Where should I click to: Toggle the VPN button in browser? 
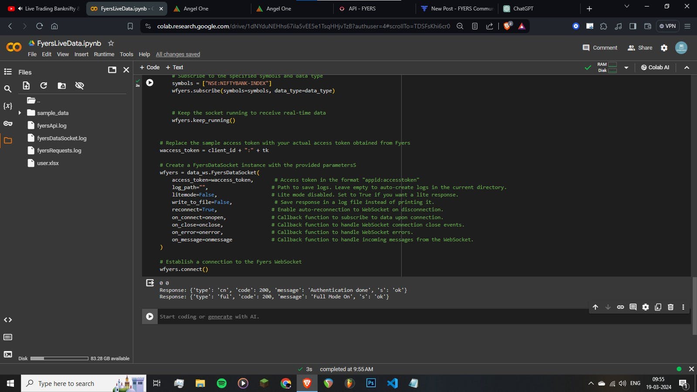pos(667,26)
